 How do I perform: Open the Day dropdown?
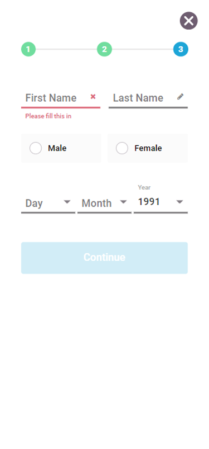click(x=48, y=203)
